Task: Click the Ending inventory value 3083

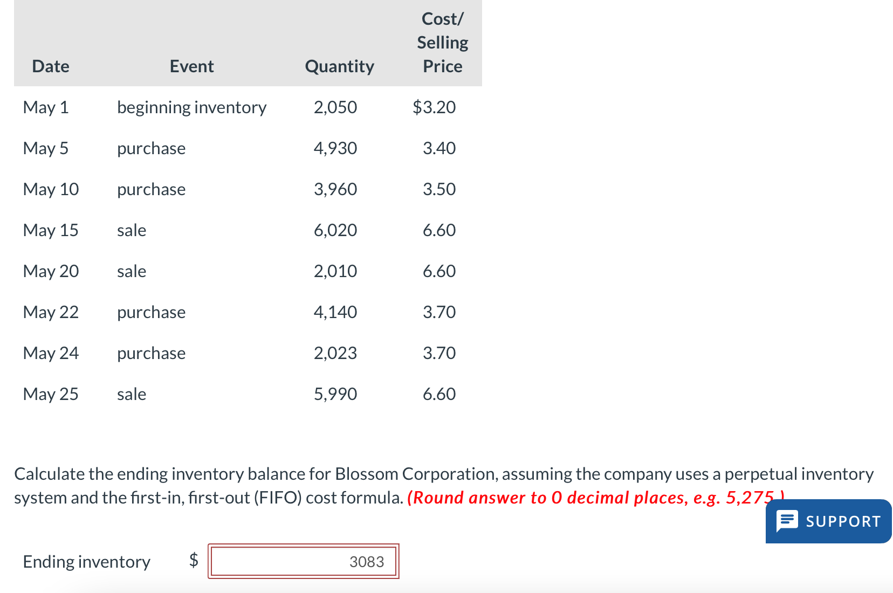Action: tap(367, 561)
